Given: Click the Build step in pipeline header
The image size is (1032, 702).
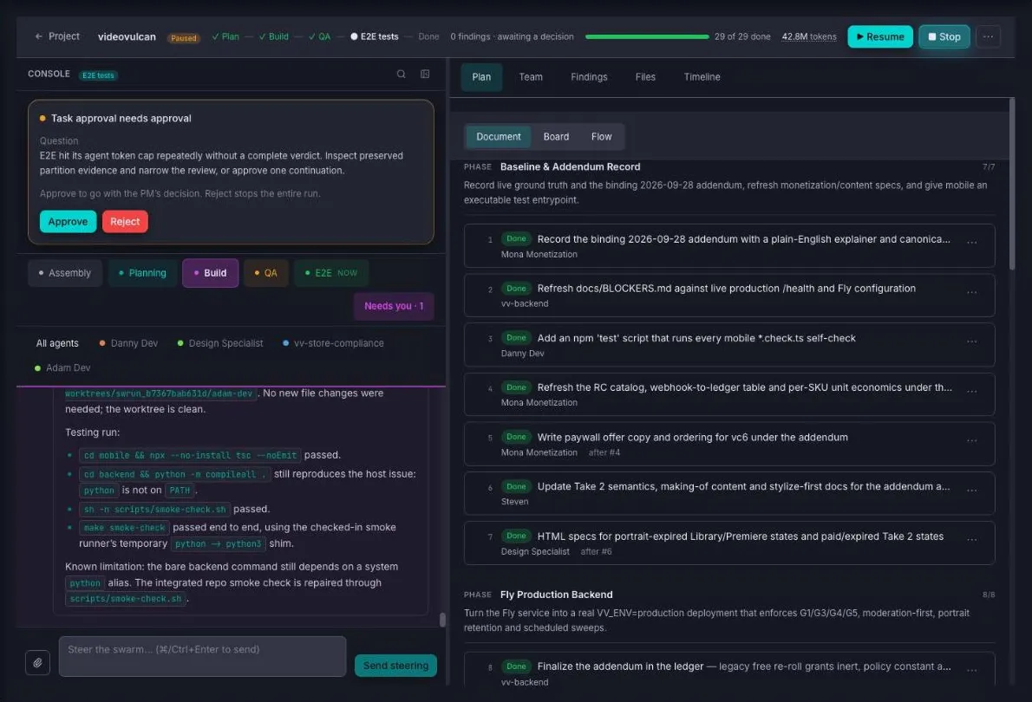Looking at the screenshot, I should pyautogui.click(x=273, y=36).
